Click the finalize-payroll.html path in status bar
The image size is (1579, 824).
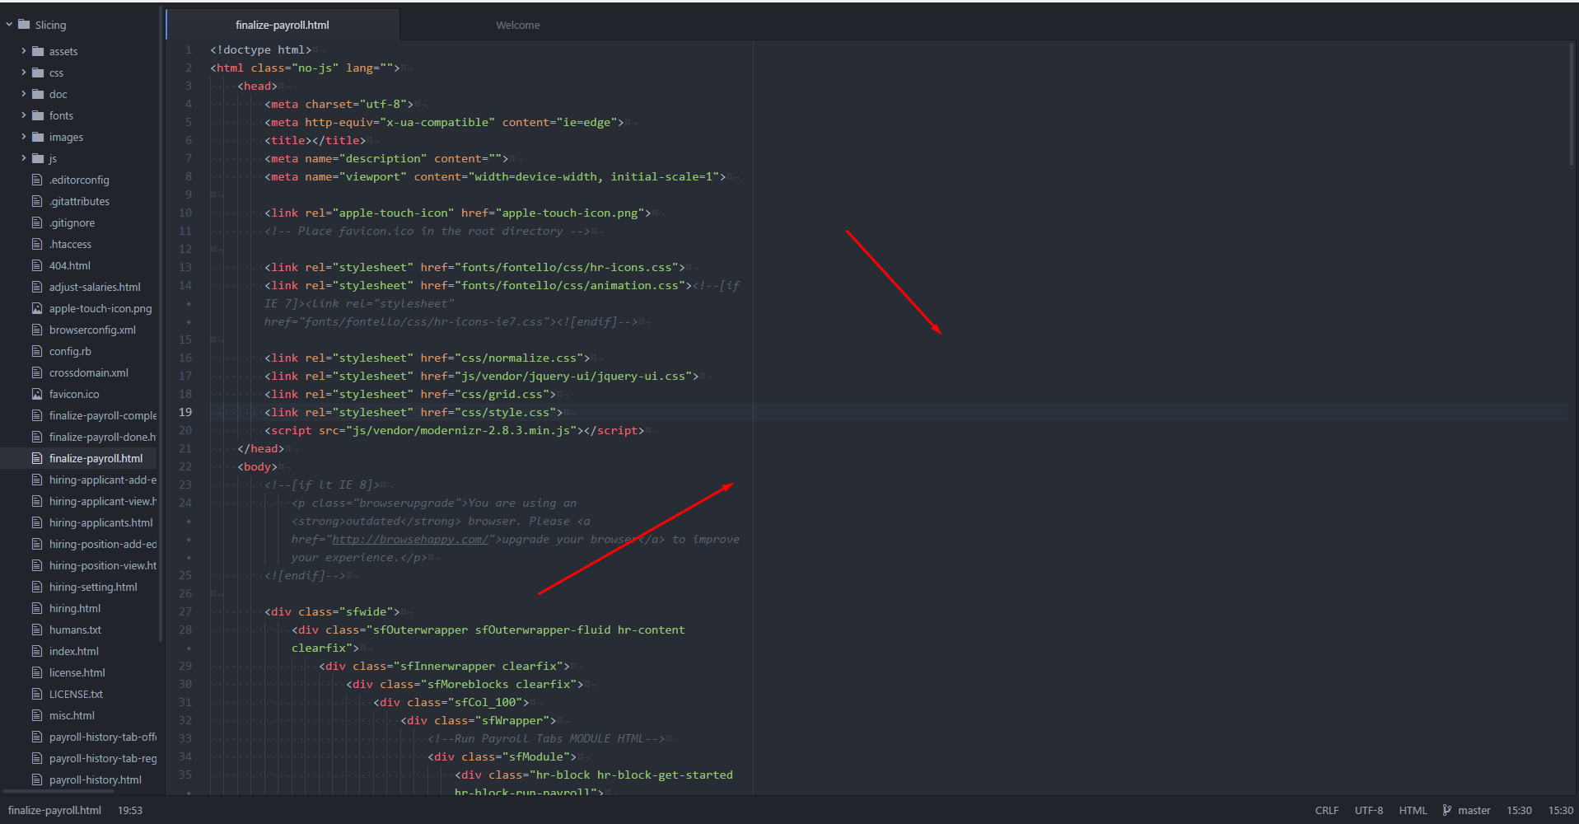[54, 810]
